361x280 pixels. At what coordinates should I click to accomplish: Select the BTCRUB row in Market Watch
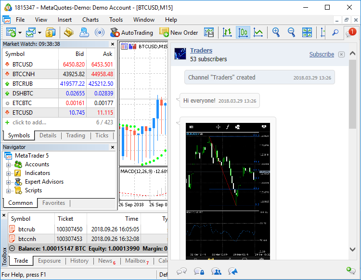[58, 83]
